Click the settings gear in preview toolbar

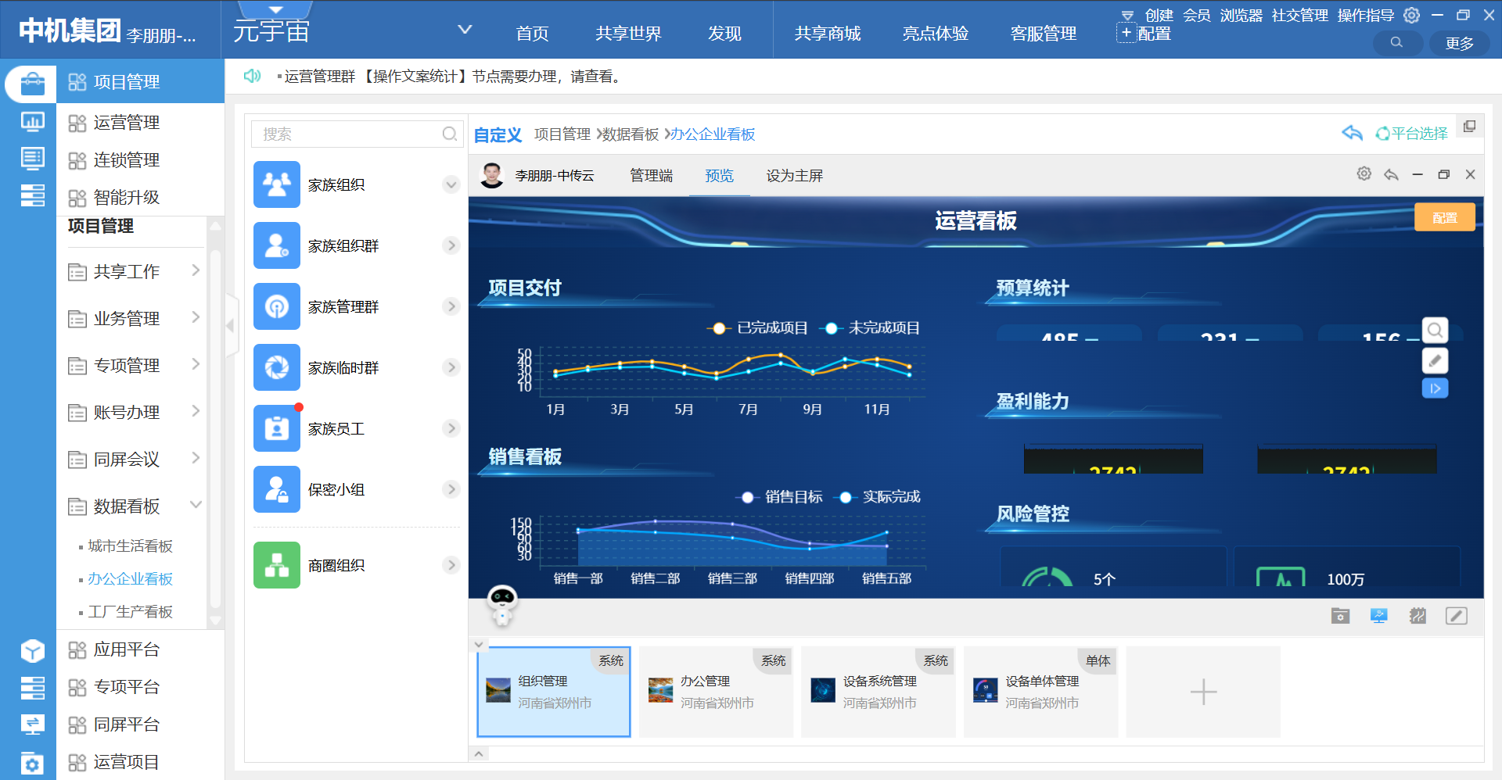click(1364, 174)
